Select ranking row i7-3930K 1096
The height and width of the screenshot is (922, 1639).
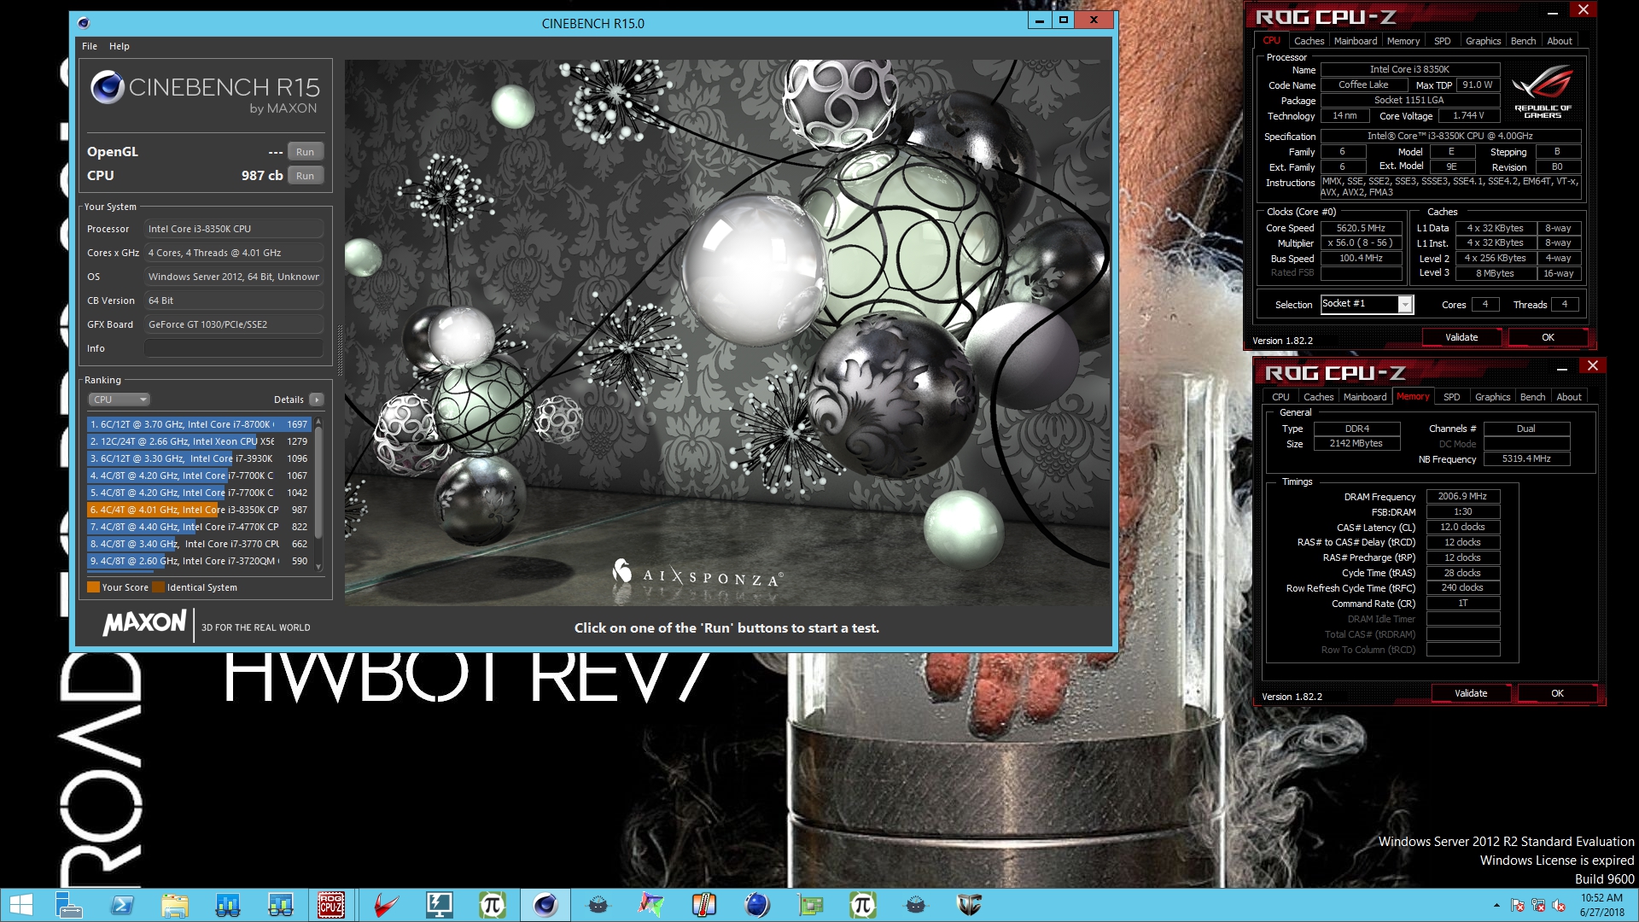[199, 458]
